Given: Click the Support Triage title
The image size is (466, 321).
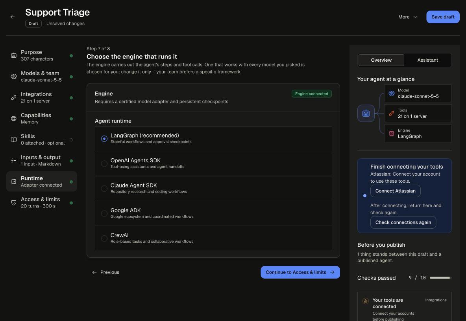Looking at the screenshot, I should click(57, 13).
